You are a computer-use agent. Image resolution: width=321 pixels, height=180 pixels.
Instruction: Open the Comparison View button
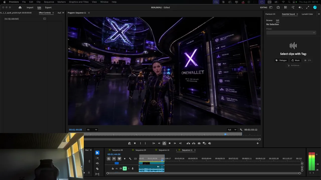pyautogui.click(x=204, y=143)
